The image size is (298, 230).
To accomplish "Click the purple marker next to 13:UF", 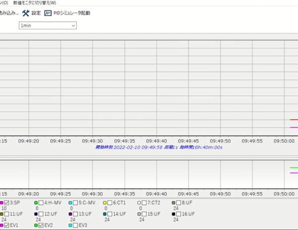I will click(x=71, y=214).
